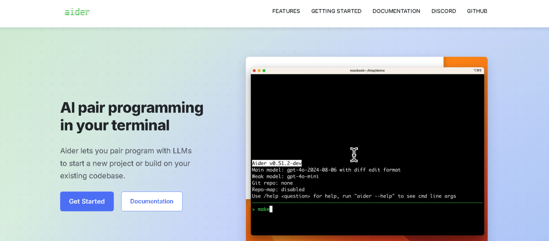Select the DOCUMENTATION navigation item
This screenshot has width=549, height=241.
pyautogui.click(x=396, y=11)
